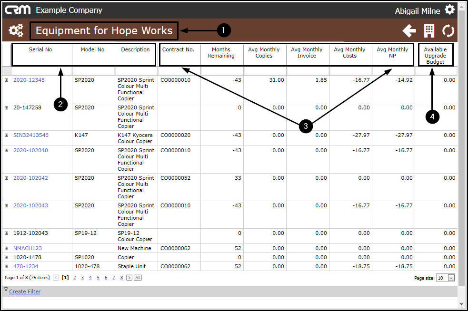Expand row for serial SIN32413546
468x311 pixels.
[x=6, y=135]
